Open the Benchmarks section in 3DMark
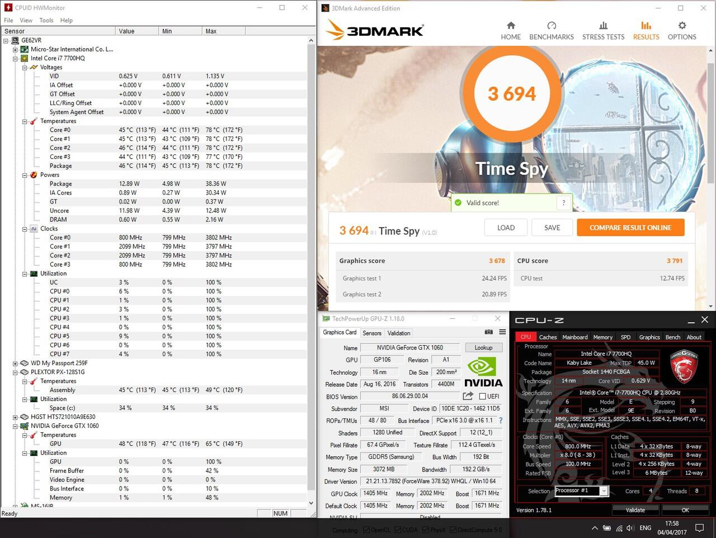The width and height of the screenshot is (716, 538). click(552, 31)
